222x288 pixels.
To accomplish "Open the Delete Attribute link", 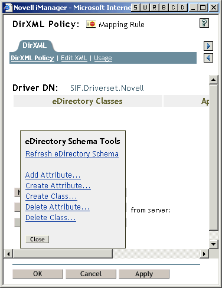I will (57, 207).
